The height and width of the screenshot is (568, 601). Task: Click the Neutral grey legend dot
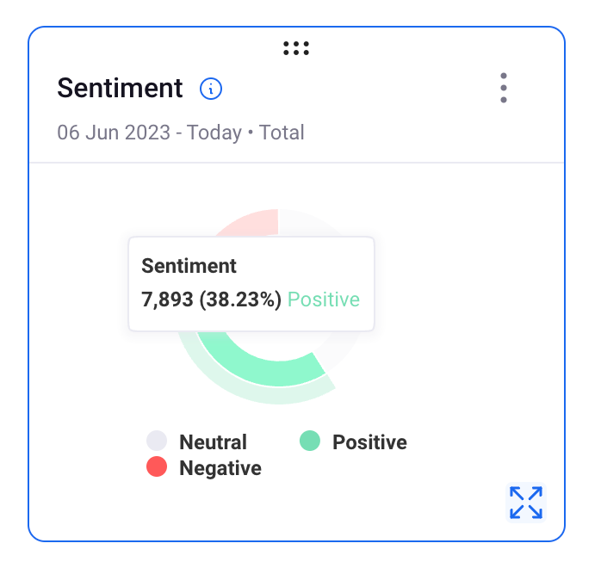pos(157,441)
